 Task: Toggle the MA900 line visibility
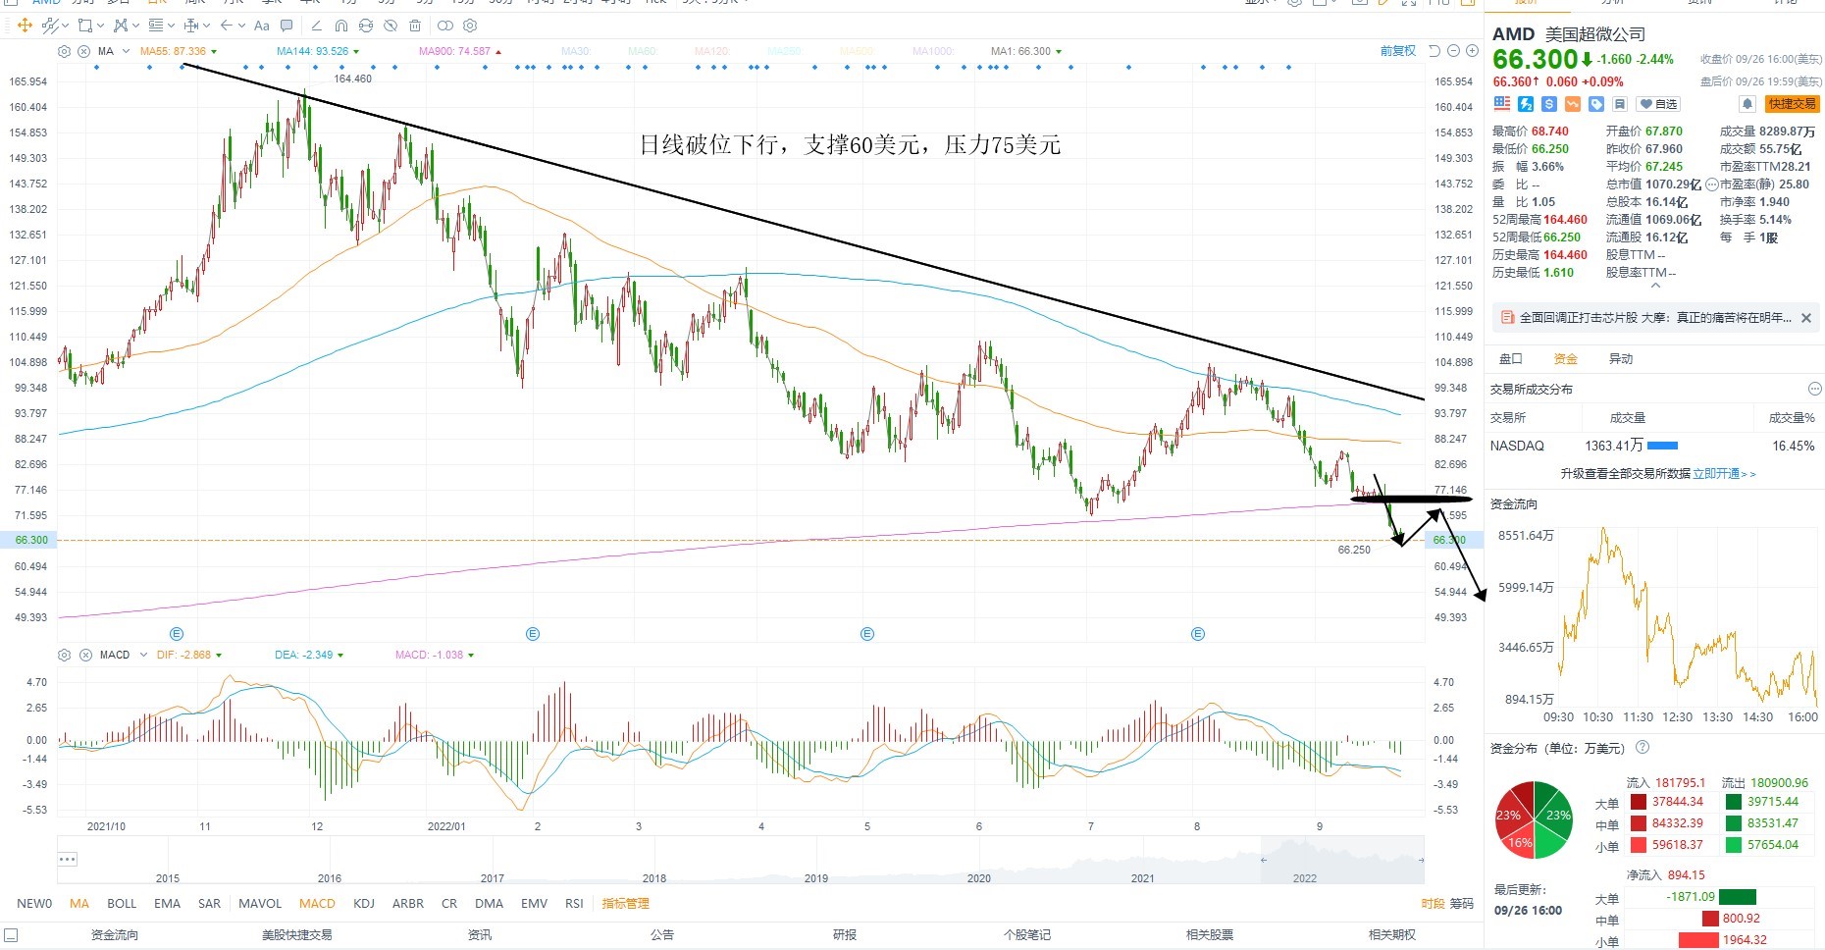pyautogui.click(x=460, y=51)
